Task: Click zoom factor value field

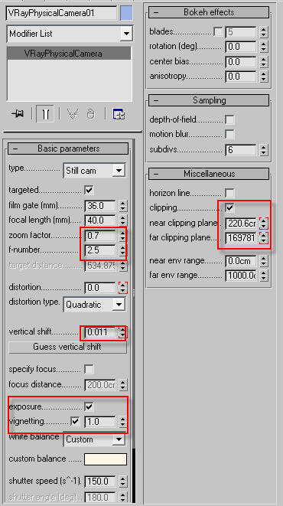Action: 100,236
